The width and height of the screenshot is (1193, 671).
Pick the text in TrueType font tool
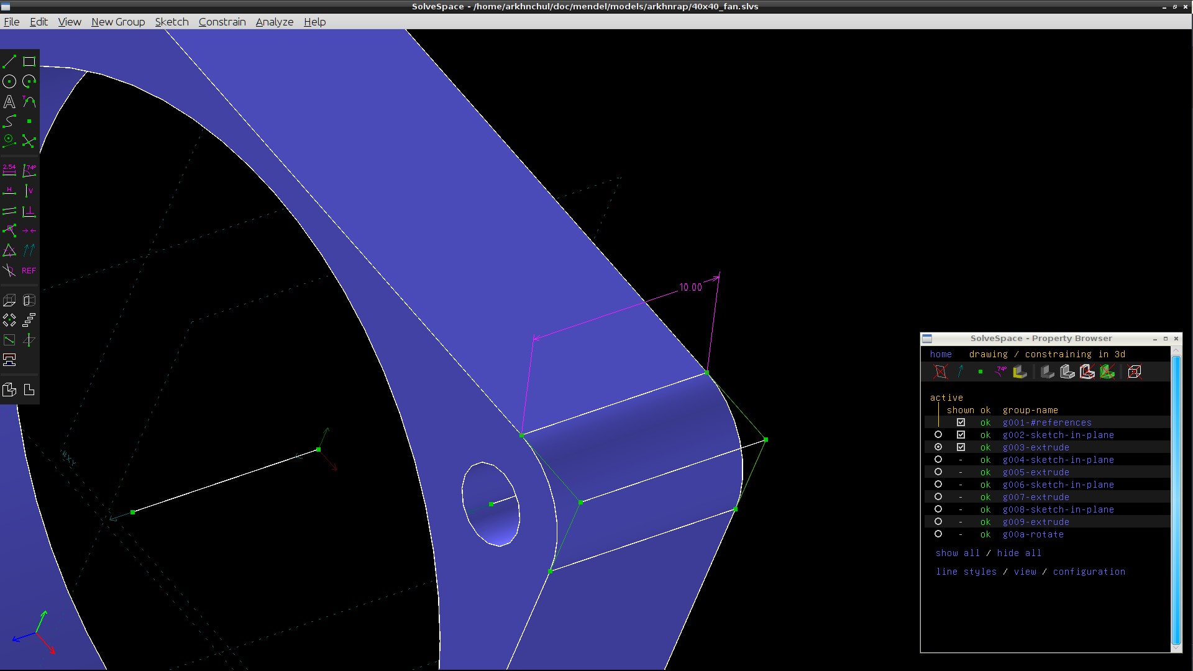pos(9,101)
